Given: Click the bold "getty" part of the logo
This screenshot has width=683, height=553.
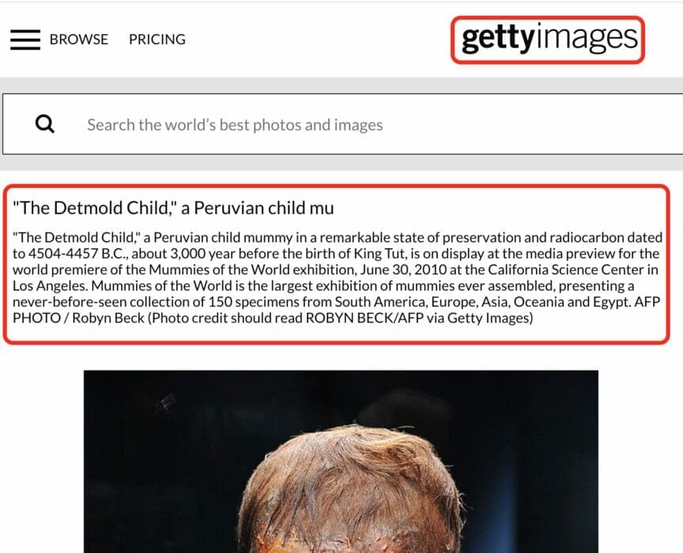Looking at the screenshot, I should click(498, 39).
